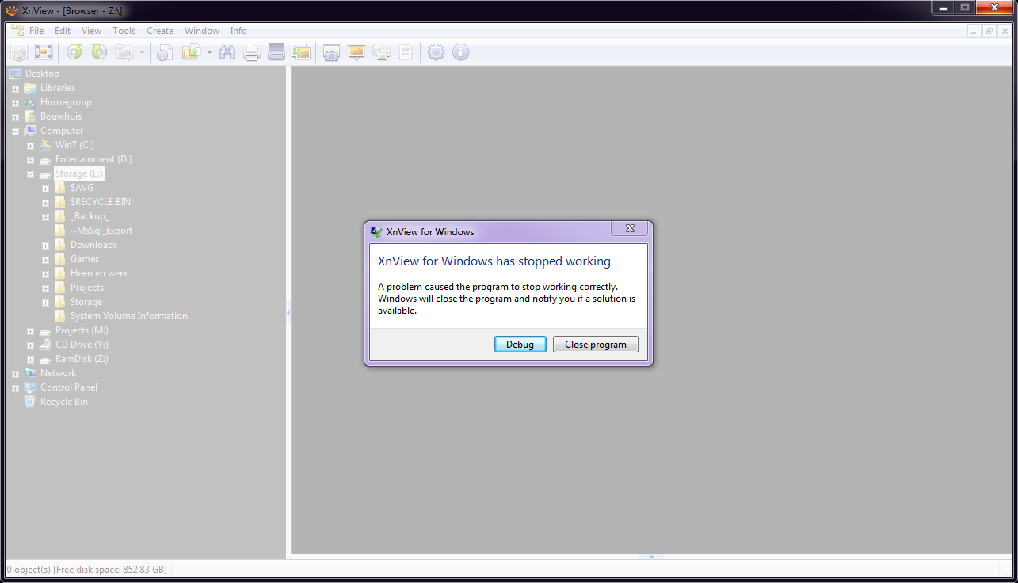Expand the _Backup_ folder node
1018x583 pixels.
coord(45,217)
